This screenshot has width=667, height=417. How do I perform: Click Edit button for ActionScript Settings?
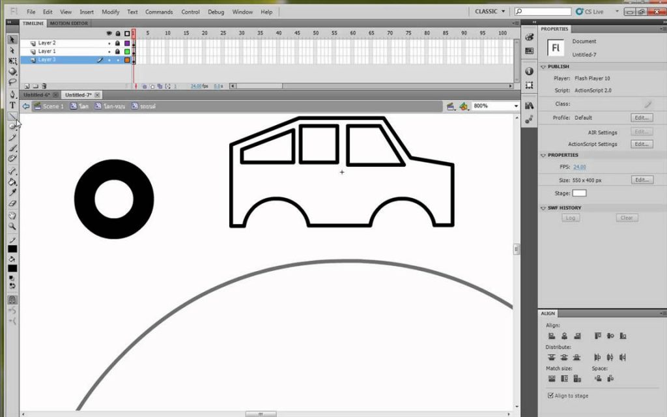642,144
